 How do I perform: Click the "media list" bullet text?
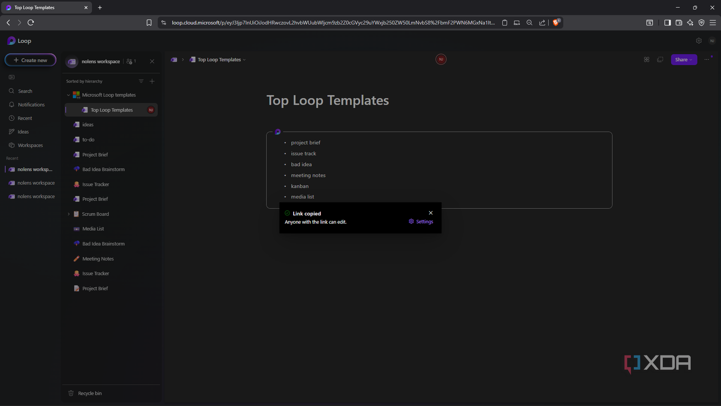[302, 197]
